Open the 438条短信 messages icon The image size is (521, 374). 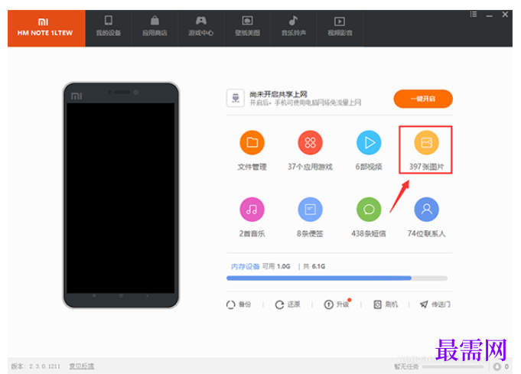(x=369, y=210)
